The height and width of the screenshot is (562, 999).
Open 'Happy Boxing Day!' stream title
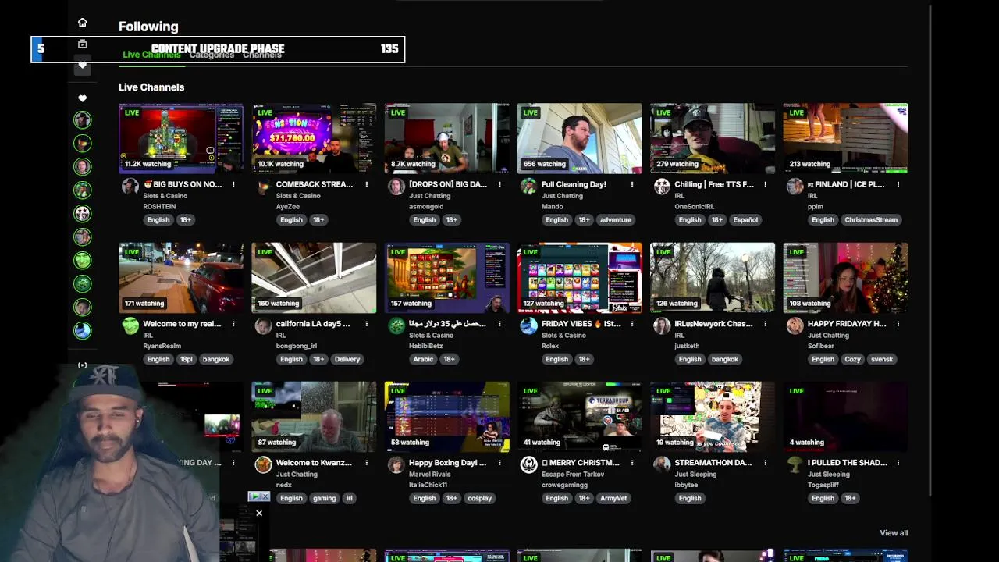tap(447, 463)
